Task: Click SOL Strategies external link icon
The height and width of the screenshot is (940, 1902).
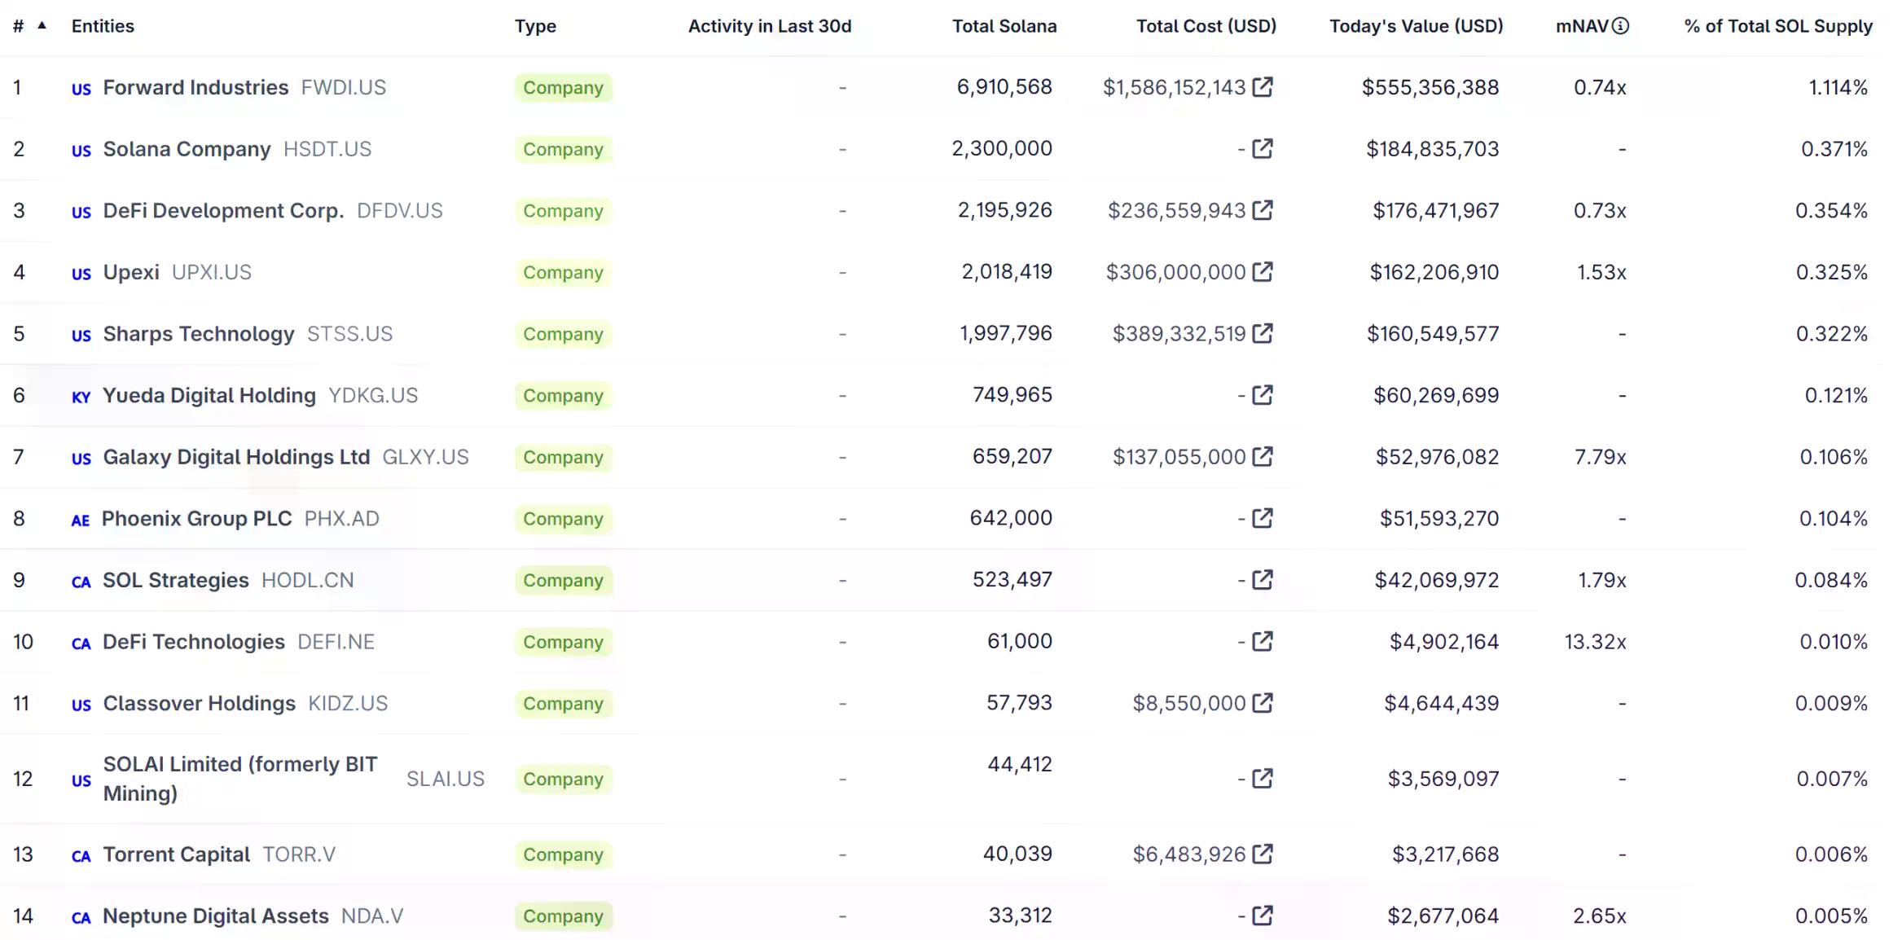Action: 1262,579
